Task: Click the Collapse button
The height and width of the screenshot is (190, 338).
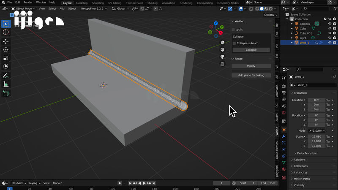Action: 251,50
